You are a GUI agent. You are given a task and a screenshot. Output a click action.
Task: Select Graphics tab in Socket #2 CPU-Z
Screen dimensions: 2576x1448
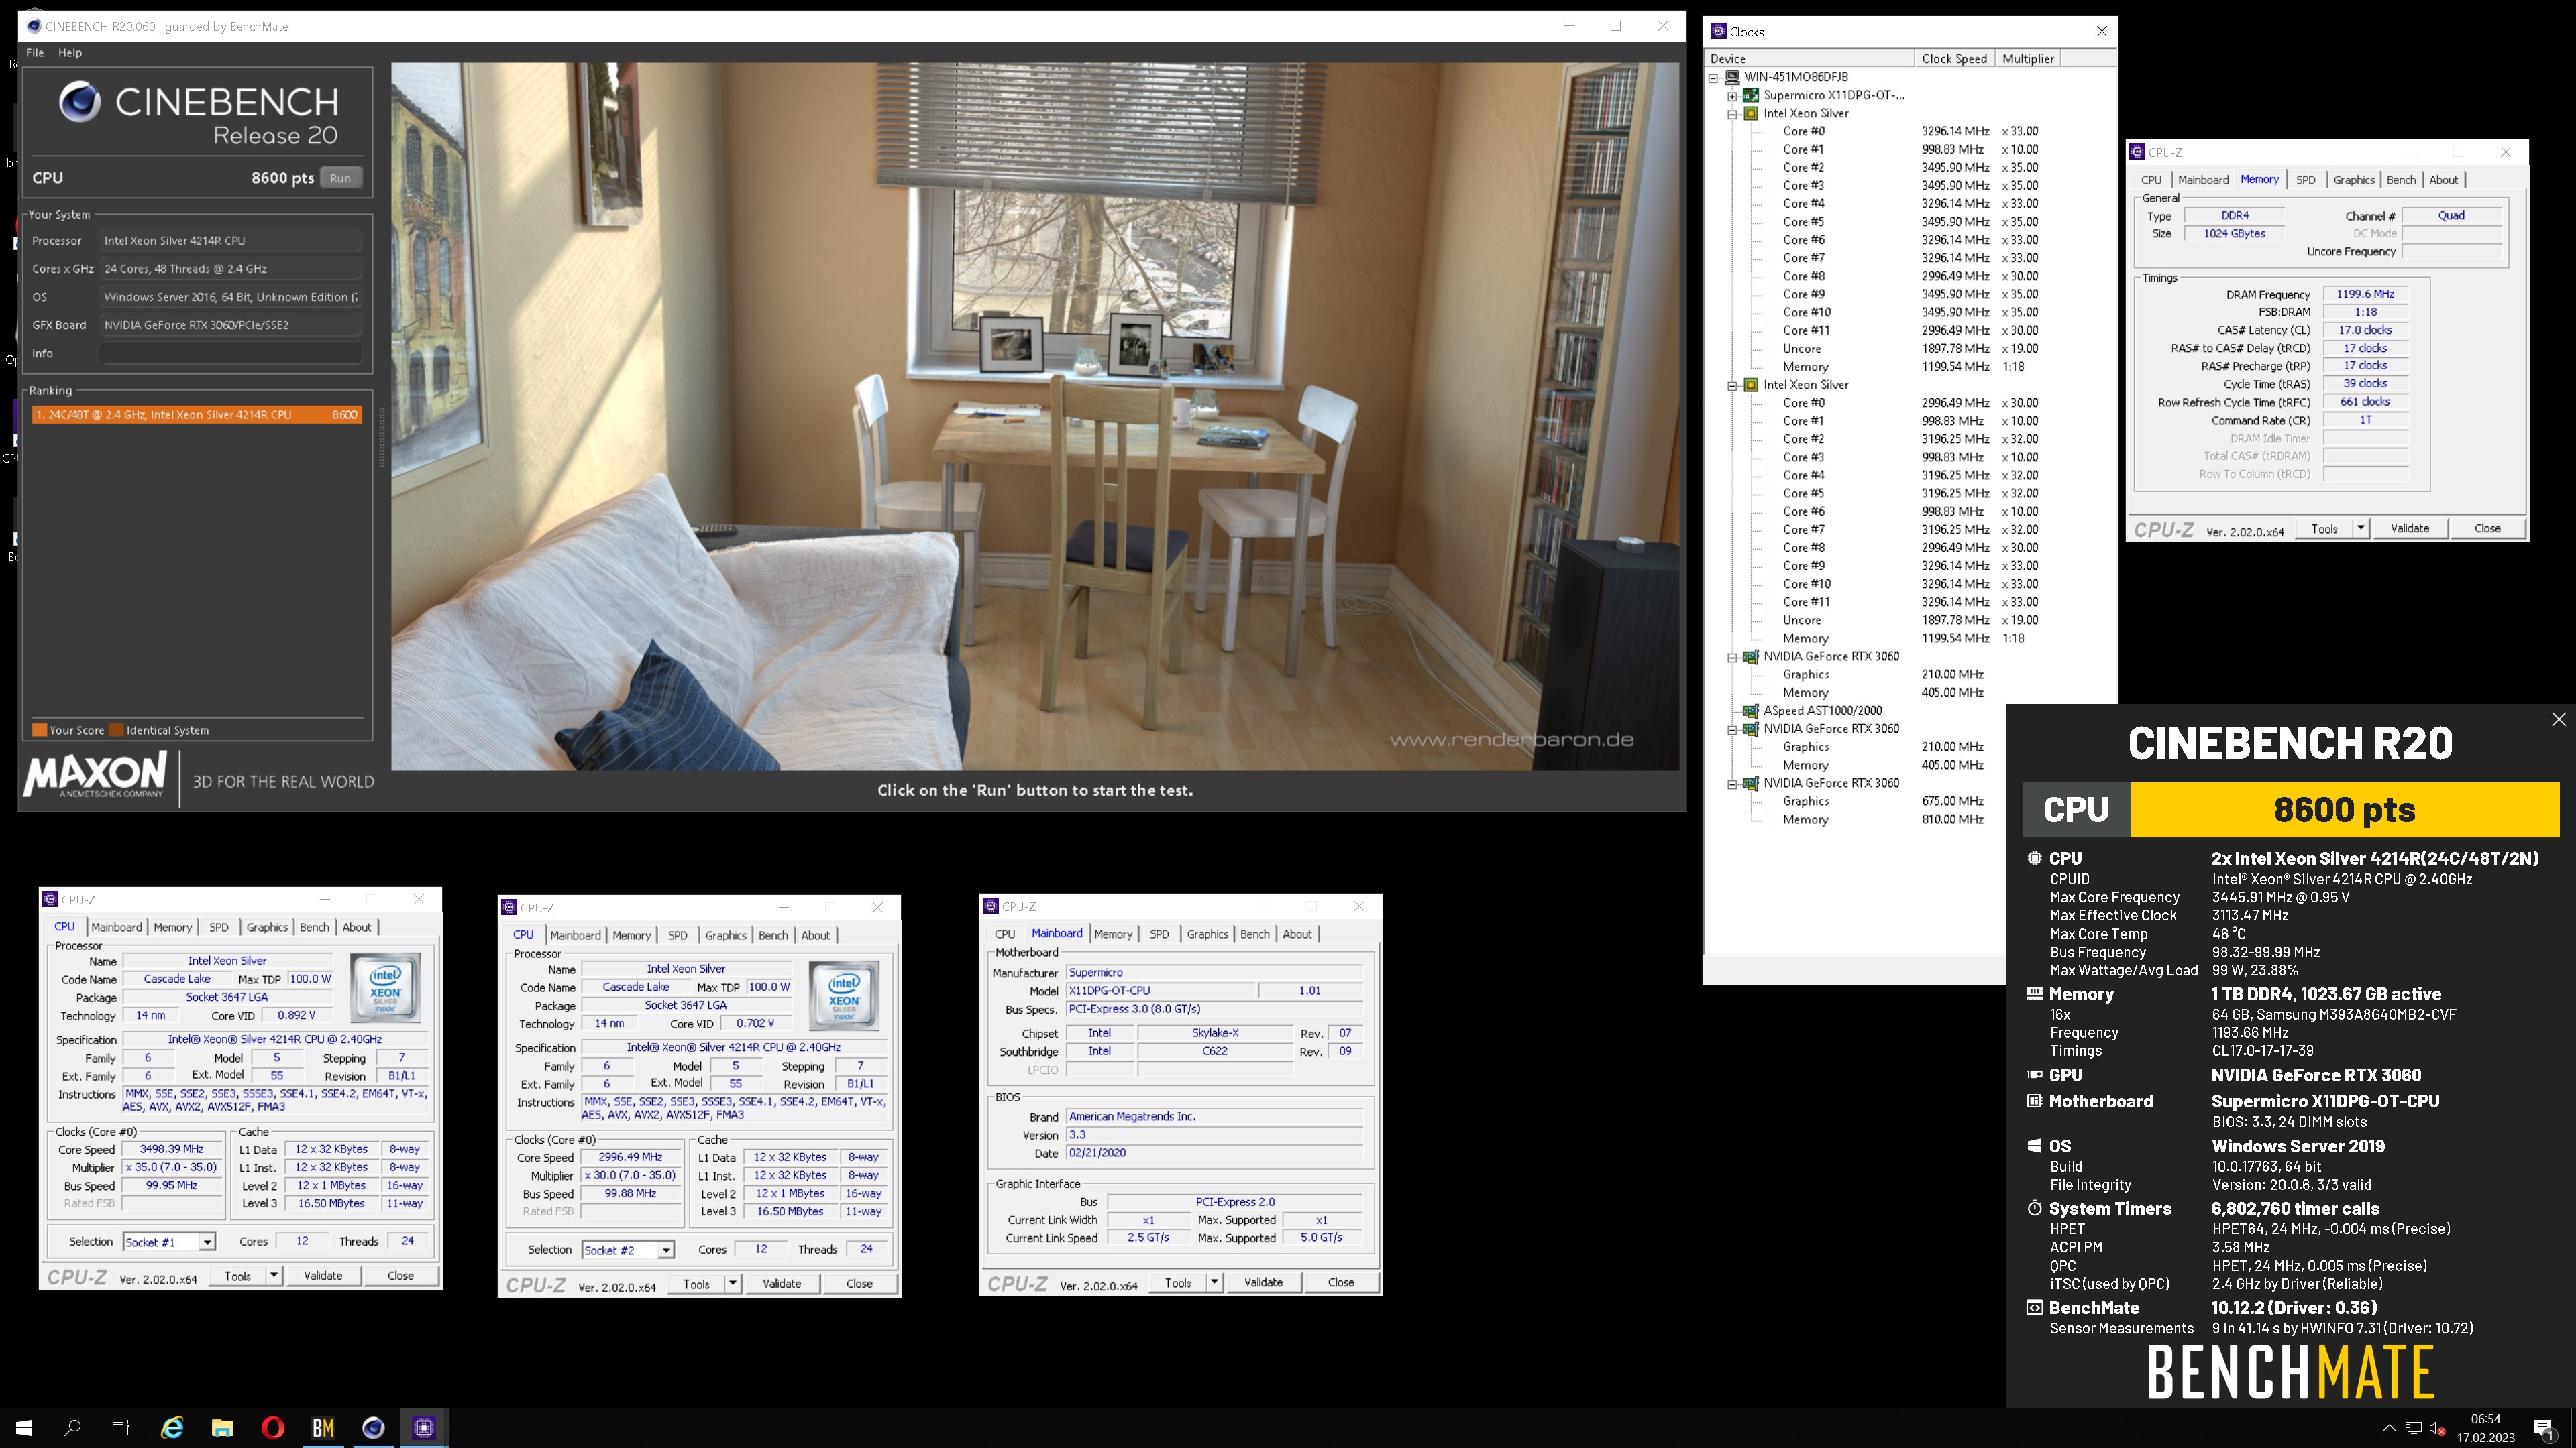point(726,935)
